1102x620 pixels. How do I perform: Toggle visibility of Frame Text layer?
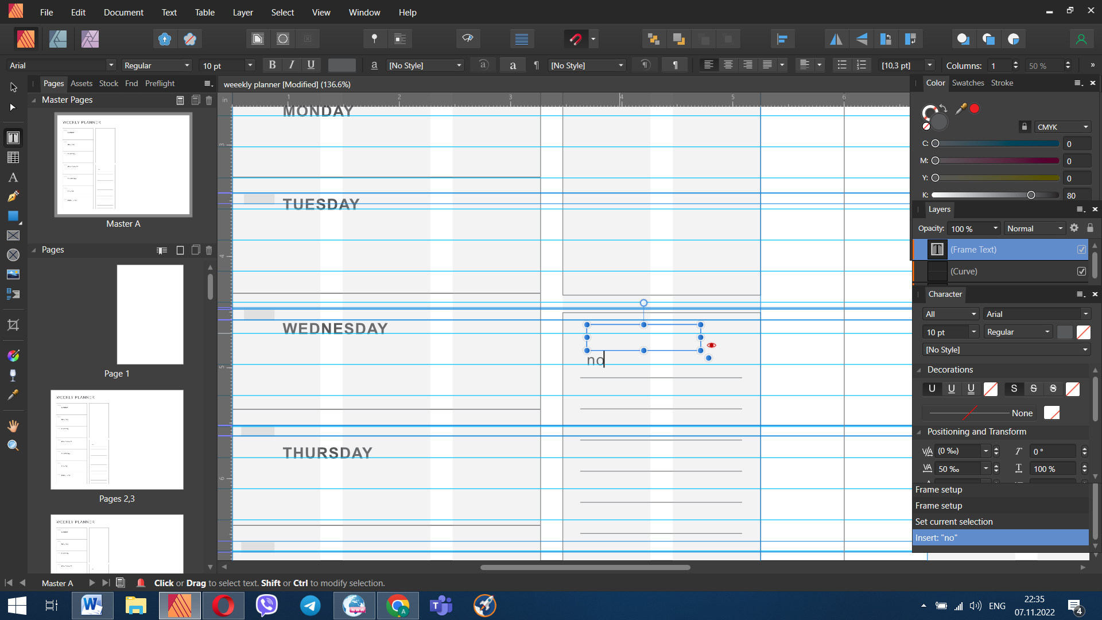(1081, 250)
